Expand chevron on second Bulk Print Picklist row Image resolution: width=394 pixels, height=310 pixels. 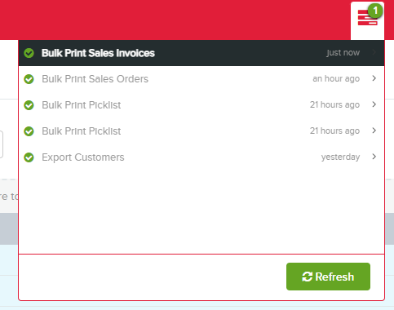point(374,131)
